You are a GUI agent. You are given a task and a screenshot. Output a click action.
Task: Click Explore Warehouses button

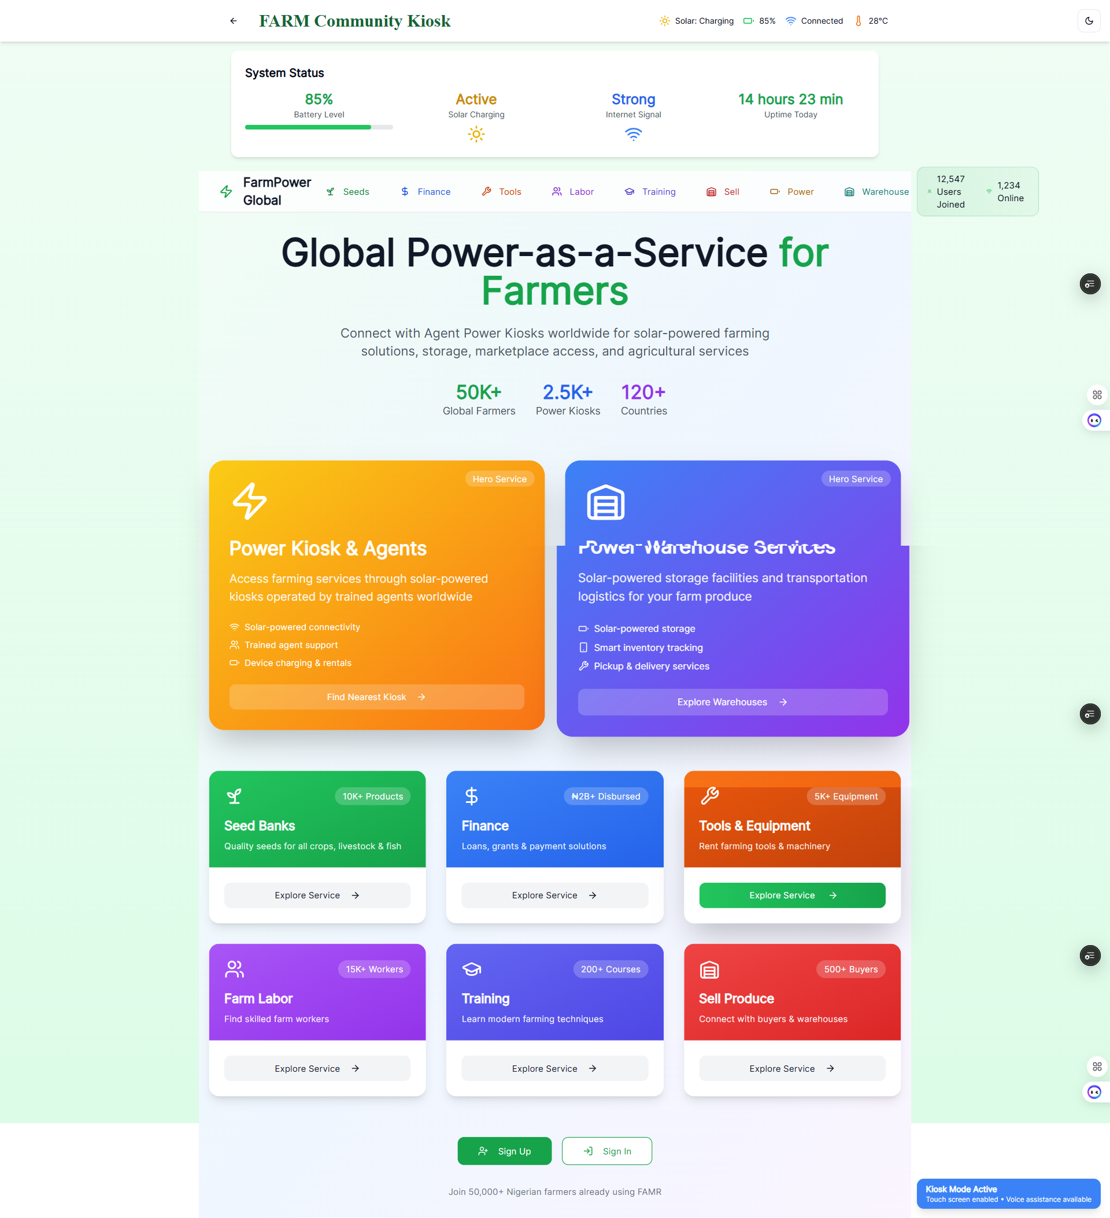pyautogui.click(x=732, y=702)
